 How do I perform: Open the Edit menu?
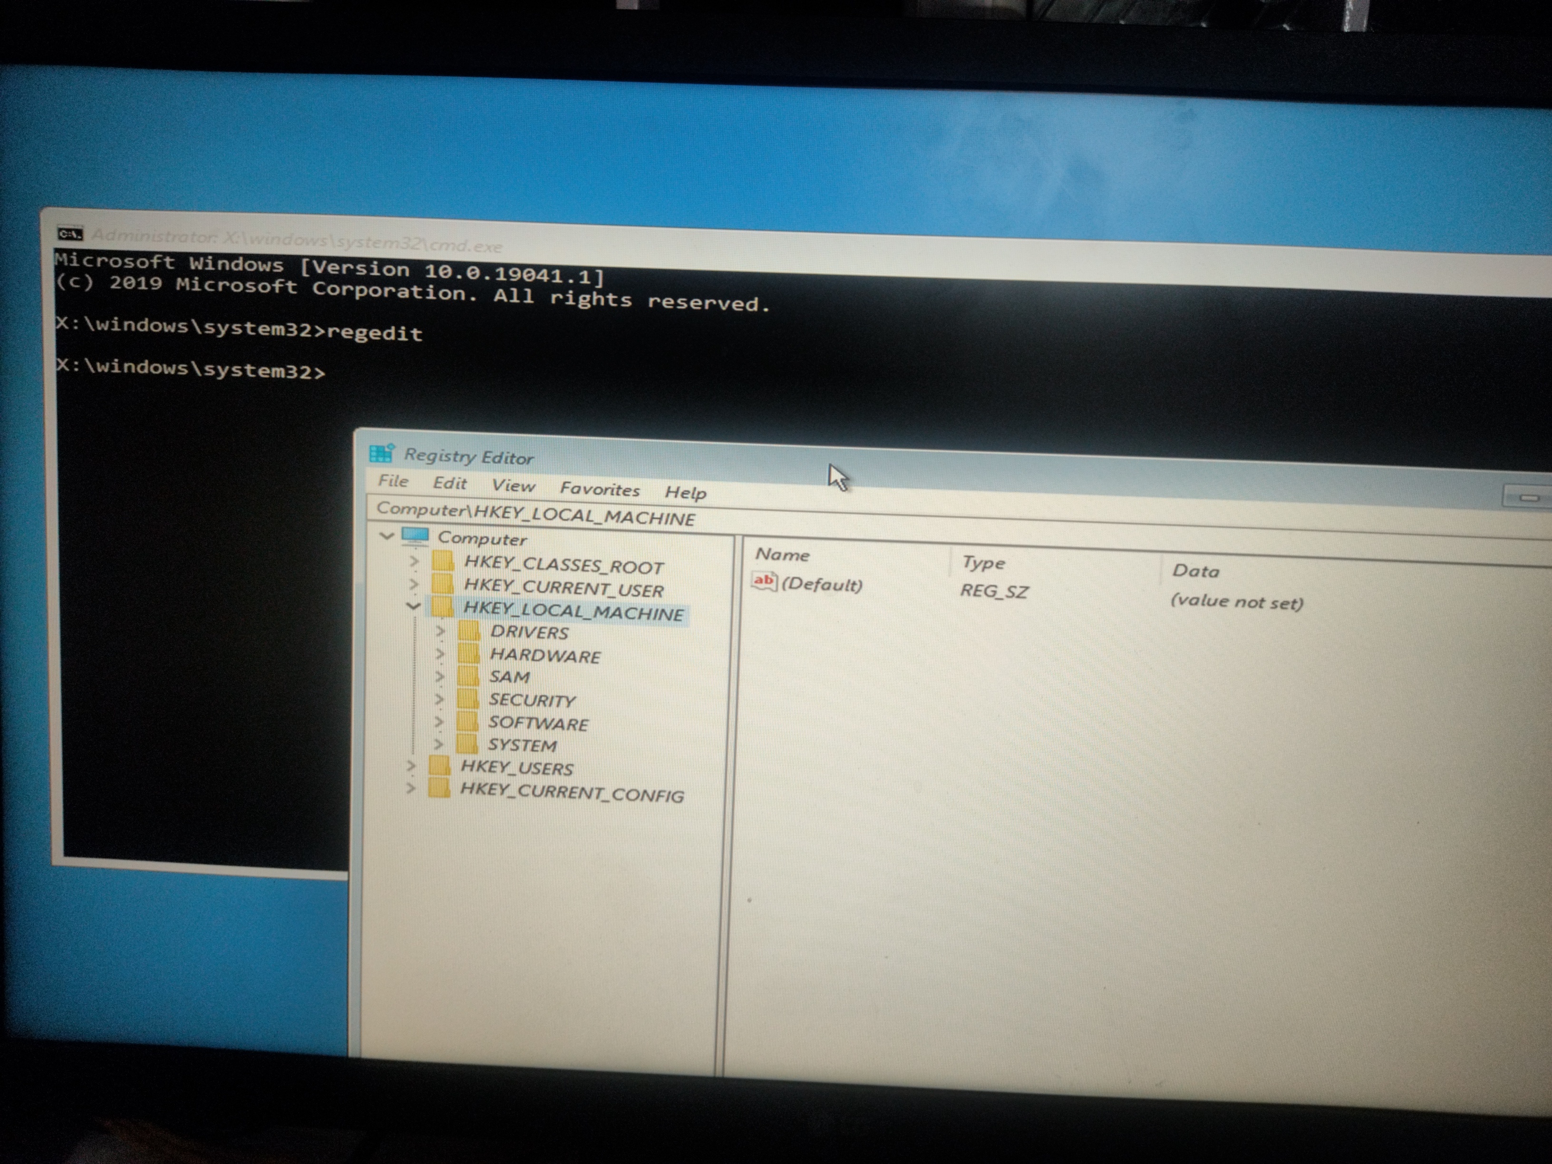click(450, 484)
